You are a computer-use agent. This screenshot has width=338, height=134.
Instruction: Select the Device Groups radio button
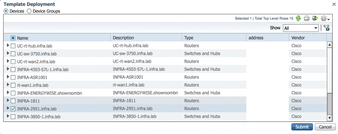click(x=29, y=11)
